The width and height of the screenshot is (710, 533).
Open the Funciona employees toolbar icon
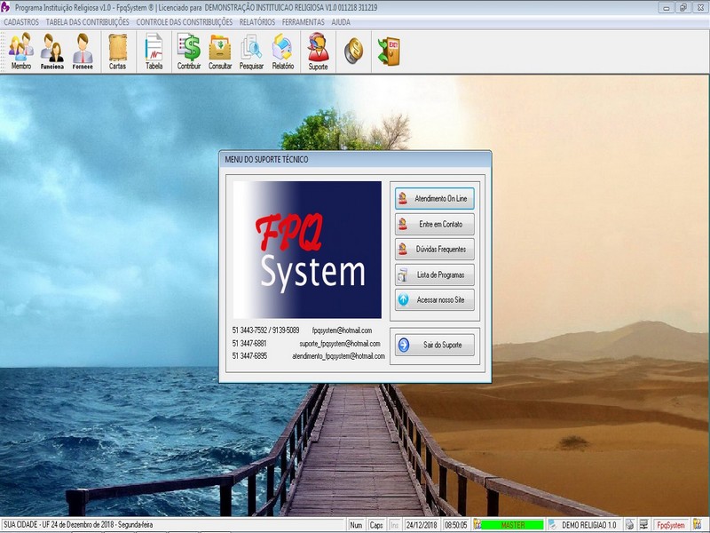[x=52, y=52]
